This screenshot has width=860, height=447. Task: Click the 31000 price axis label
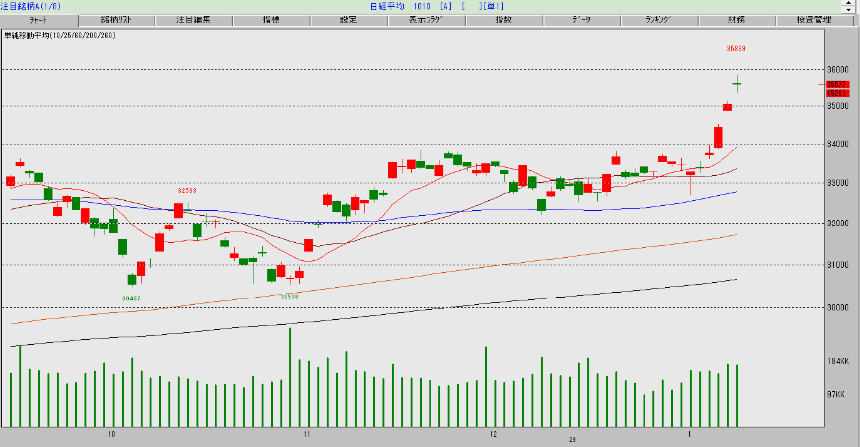click(838, 265)
